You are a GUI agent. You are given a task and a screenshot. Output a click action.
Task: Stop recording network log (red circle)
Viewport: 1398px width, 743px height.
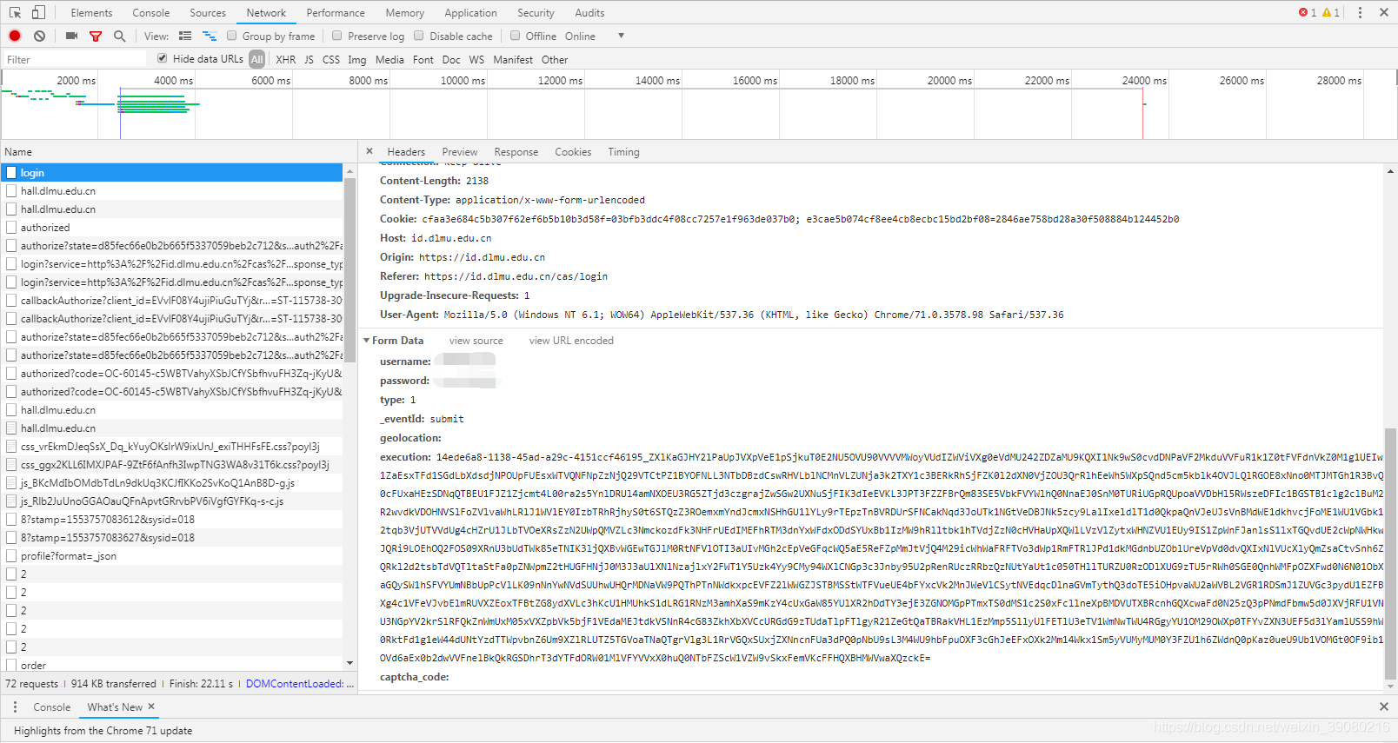click(15, 36)
